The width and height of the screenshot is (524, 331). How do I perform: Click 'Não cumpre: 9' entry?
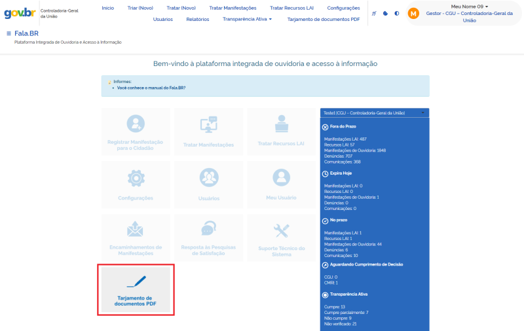[x=337, y=318]
